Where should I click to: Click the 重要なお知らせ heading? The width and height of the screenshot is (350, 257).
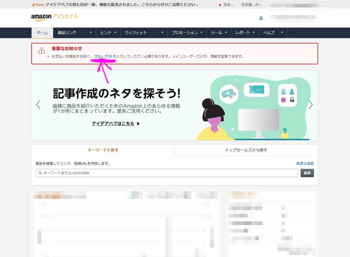[67, 49]
